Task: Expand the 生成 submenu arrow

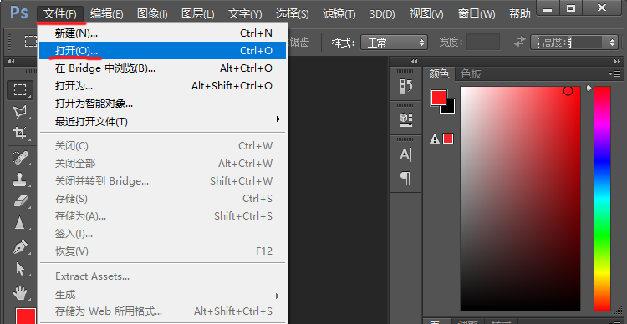Action: pyautogui.click(x=278, y=296)
